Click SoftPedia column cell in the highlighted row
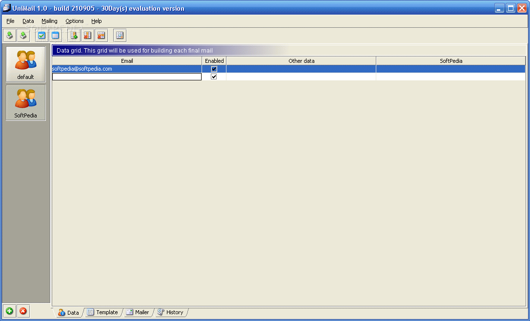Viewport: 530px width, 321px height. point(451,69)
